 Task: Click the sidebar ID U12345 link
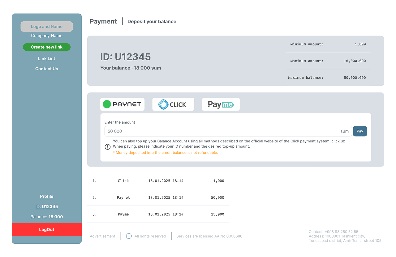tap(47, 207)
